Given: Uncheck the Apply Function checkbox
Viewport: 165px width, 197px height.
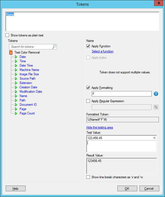Looking at the screenshot, I should 88,46.
